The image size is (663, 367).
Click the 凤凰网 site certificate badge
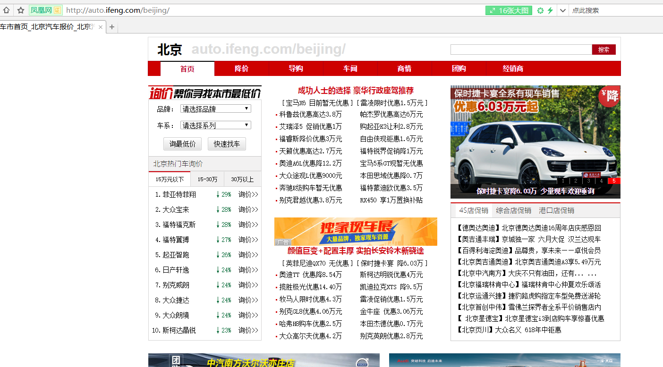[x=45, y=10]
